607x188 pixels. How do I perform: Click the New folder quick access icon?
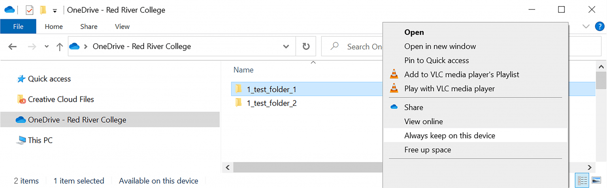click(43, 10)
